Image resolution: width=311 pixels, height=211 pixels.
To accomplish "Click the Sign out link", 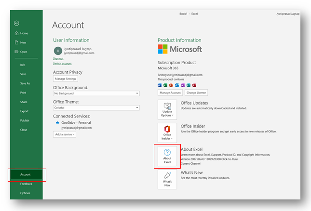I will 58,58.
